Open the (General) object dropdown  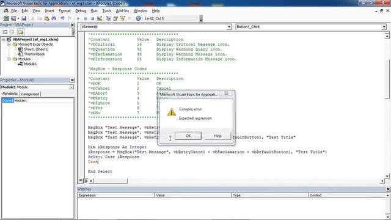point(229,27)
